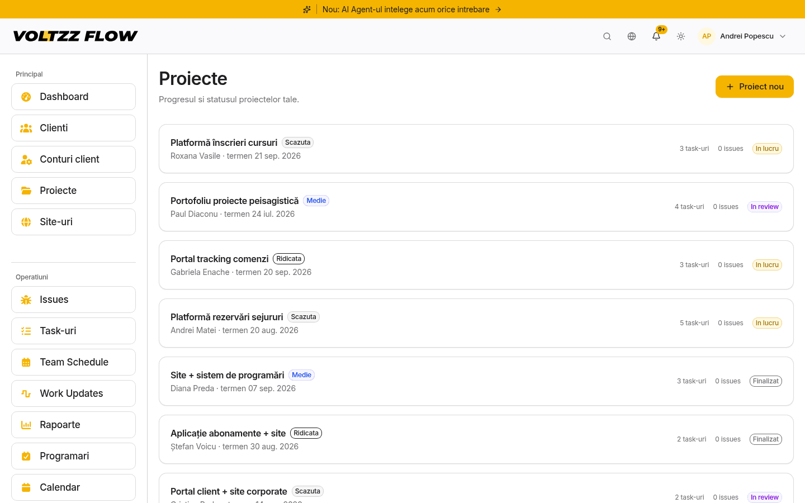Click the Rapoarte chart icon

[x=26, y=425]
